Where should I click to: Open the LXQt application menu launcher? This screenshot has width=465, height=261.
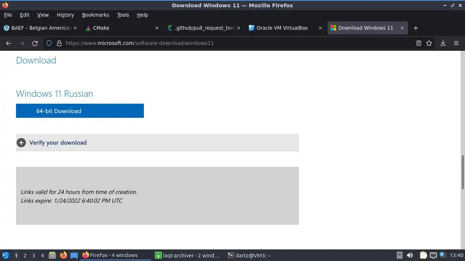coord(6,255)
